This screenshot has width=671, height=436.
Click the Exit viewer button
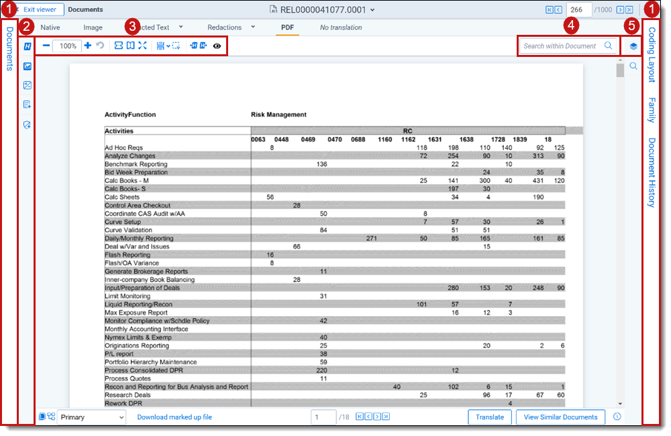38,9
